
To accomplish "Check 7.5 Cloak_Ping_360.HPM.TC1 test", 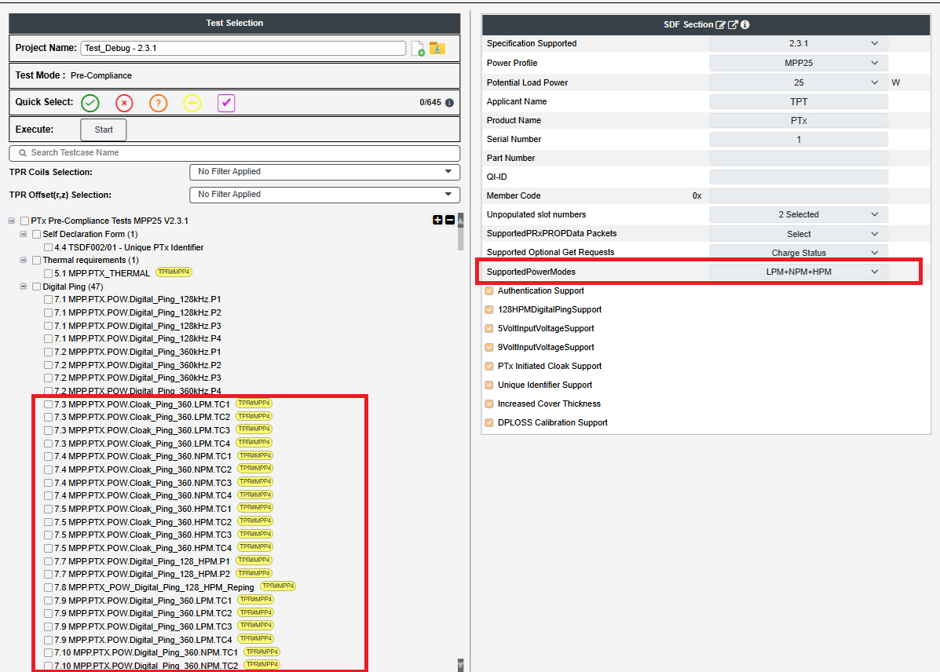I will pyautogui.click(x=48, y=509).
